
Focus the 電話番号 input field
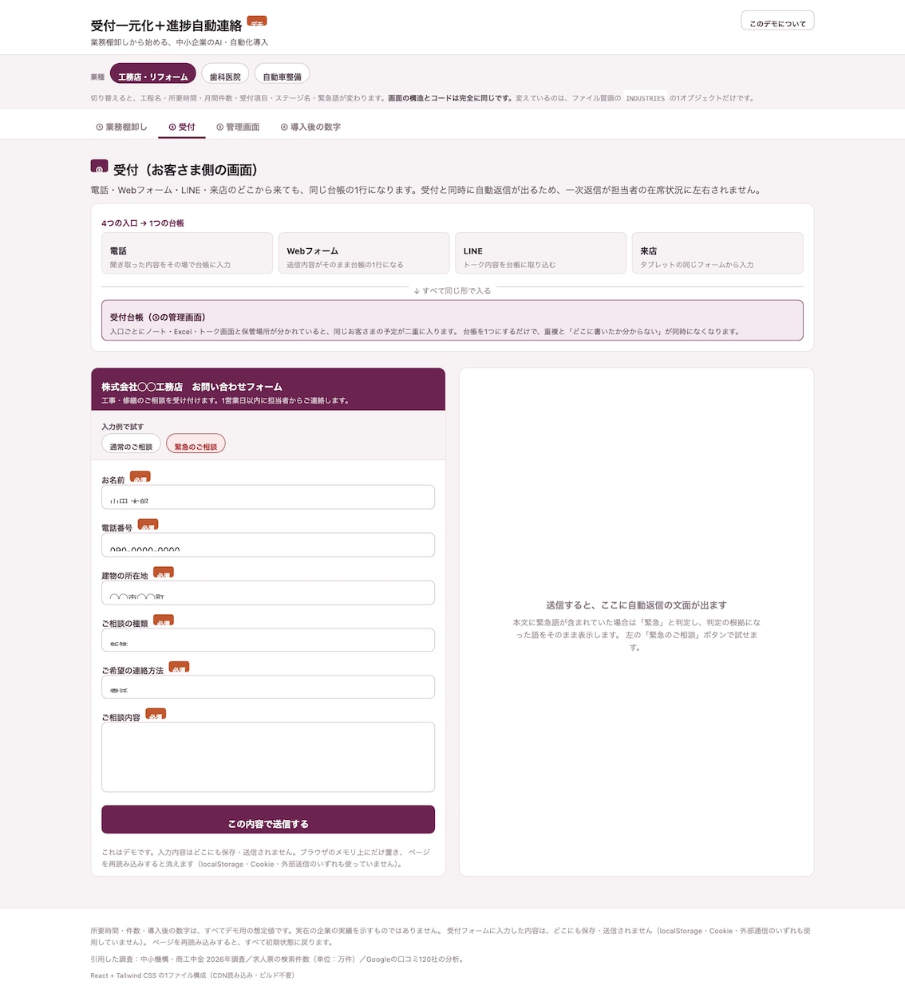point(268,545)
